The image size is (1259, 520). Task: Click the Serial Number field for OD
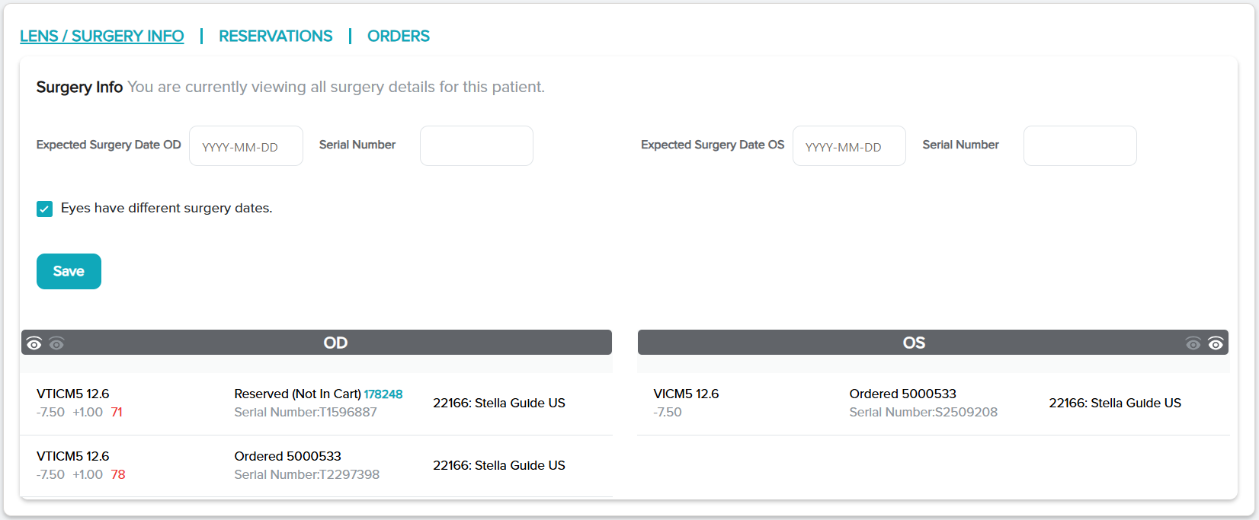point(476,146)
